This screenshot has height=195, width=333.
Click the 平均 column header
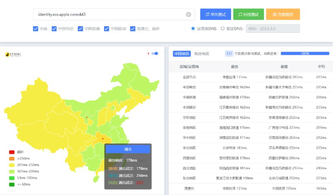321,67
